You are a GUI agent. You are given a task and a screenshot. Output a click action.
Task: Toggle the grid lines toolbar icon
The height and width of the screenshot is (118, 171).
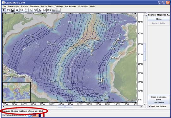pos(54,10)
